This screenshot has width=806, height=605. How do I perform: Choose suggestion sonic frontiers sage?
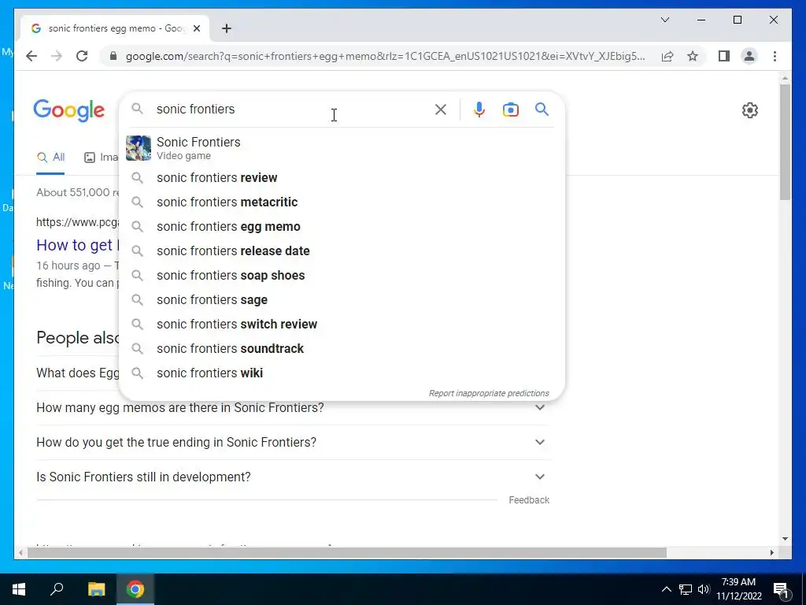tap(342, 299)
